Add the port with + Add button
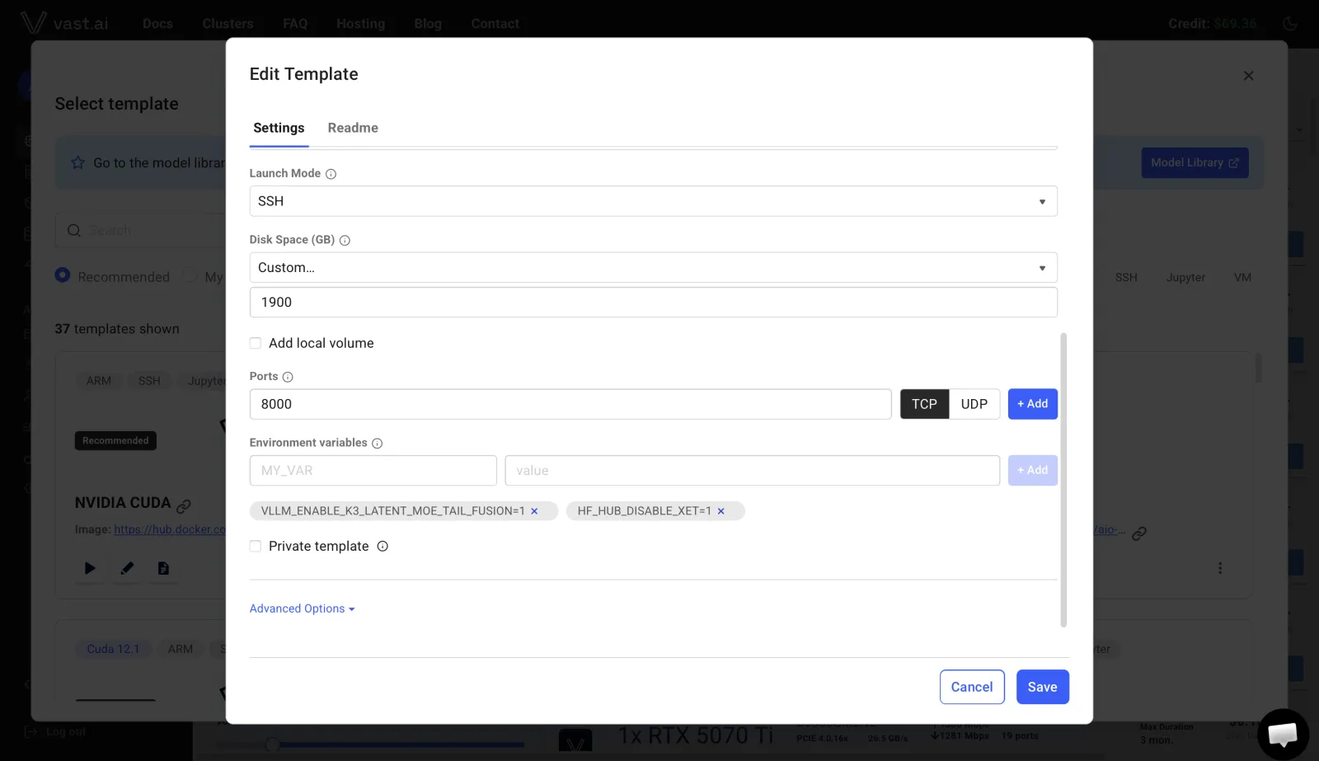The width and height of the screenshot is (1319, 761). pos(1032,404)
